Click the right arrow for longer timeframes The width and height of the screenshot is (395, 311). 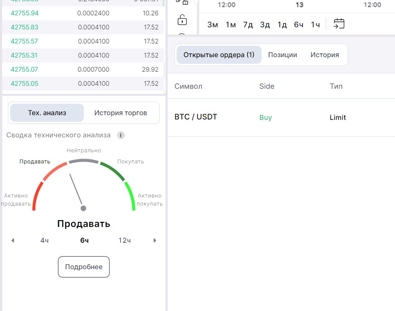pos(155,241)
